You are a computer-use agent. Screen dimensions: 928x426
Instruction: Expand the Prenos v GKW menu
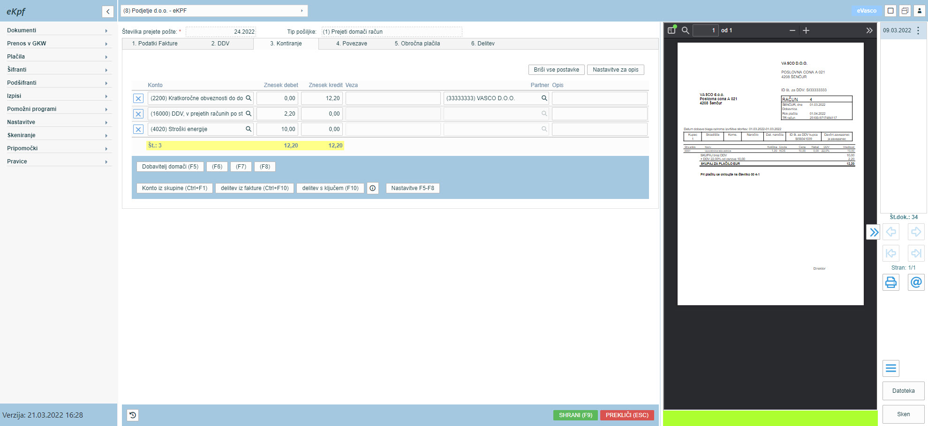pos(59,44)
